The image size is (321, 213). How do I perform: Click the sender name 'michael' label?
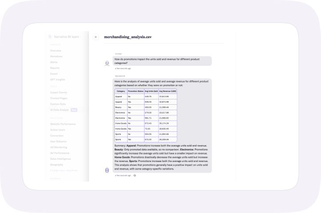(x=118, y=54)
